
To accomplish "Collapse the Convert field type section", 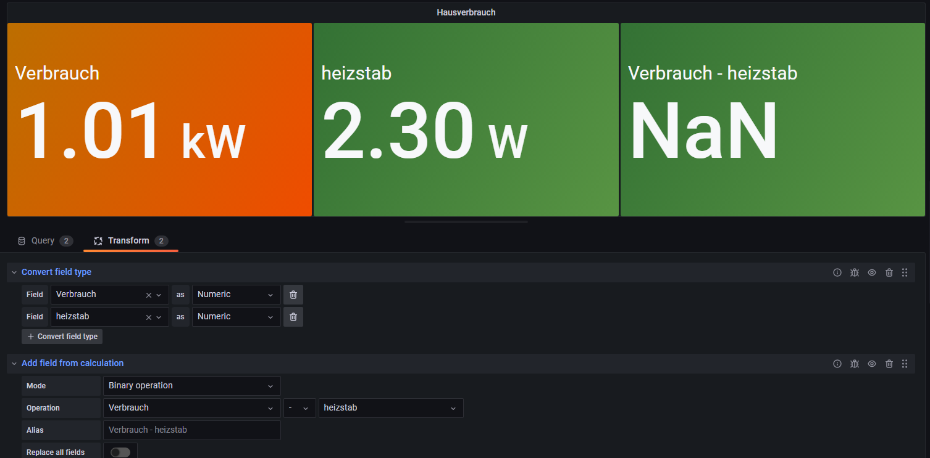I will point(14,272).
